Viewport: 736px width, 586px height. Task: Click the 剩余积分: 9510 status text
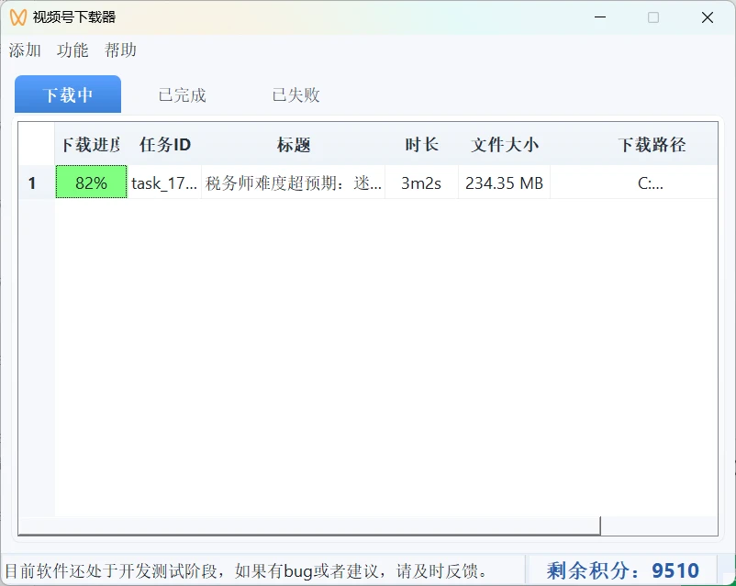point(622,570)
